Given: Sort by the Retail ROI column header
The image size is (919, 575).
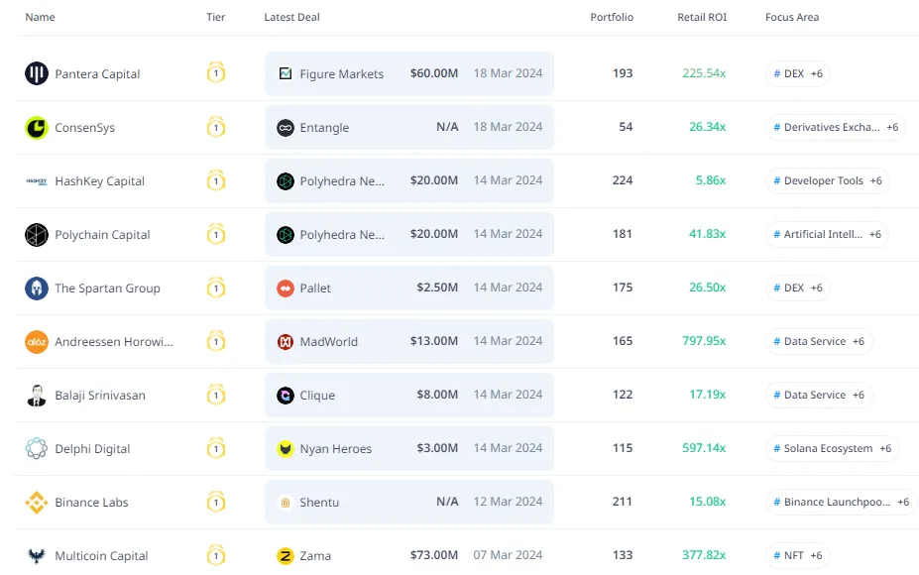Looking at the screenshot, I should [702, 18].
